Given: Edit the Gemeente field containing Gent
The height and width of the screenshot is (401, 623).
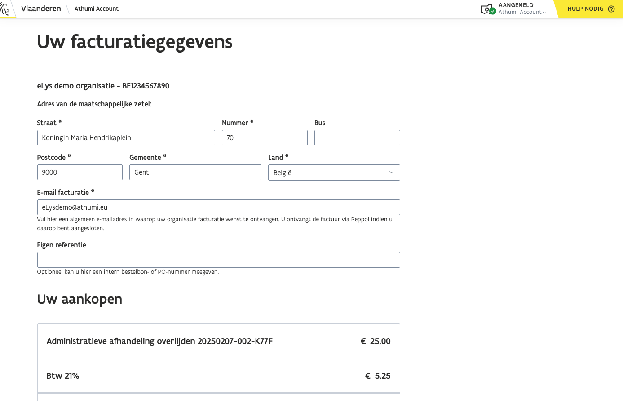Looking at the screenshot, I should (195, 172).
